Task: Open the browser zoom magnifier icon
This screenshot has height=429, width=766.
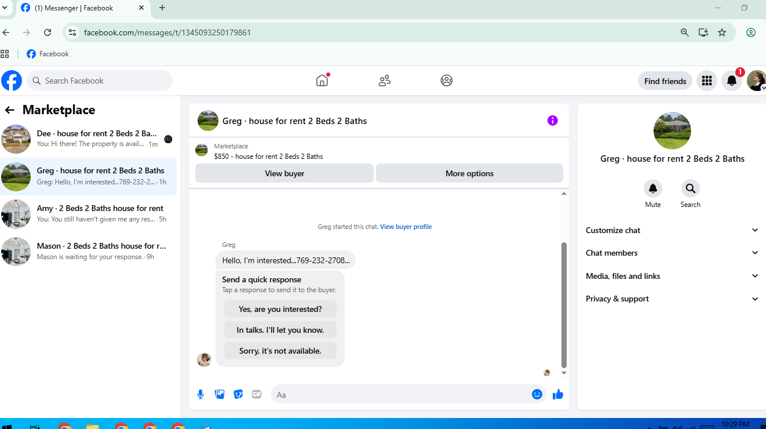Action: (x=684, y=32)
